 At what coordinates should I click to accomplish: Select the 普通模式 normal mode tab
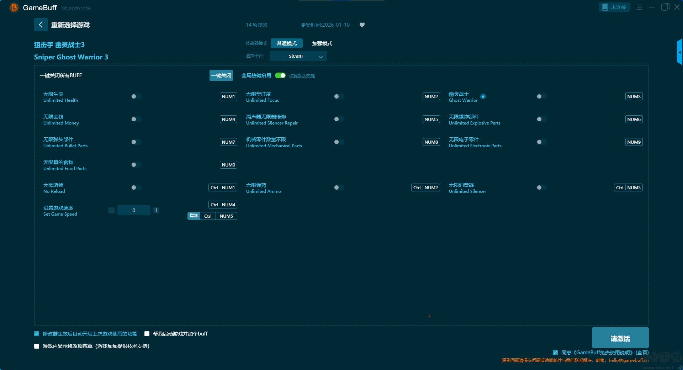[x=286, y=43]
